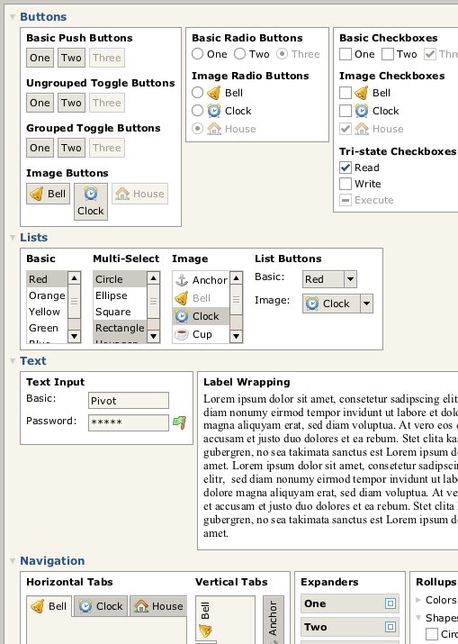The image size is (458, 644).
Task: Click green flag icon beside Password field
Action: (x=180, y=422)
